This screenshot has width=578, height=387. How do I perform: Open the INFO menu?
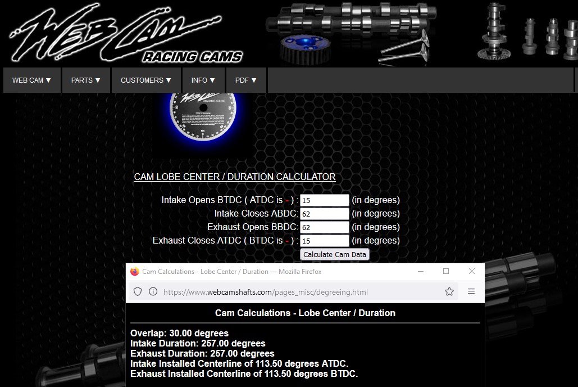pos(203,80)
